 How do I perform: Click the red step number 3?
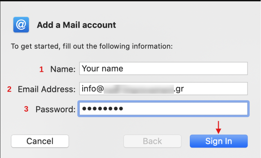pyautogui.click(x=26, y=109)
